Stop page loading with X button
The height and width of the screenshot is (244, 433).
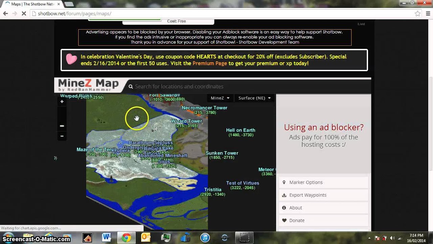coord(24,14)
